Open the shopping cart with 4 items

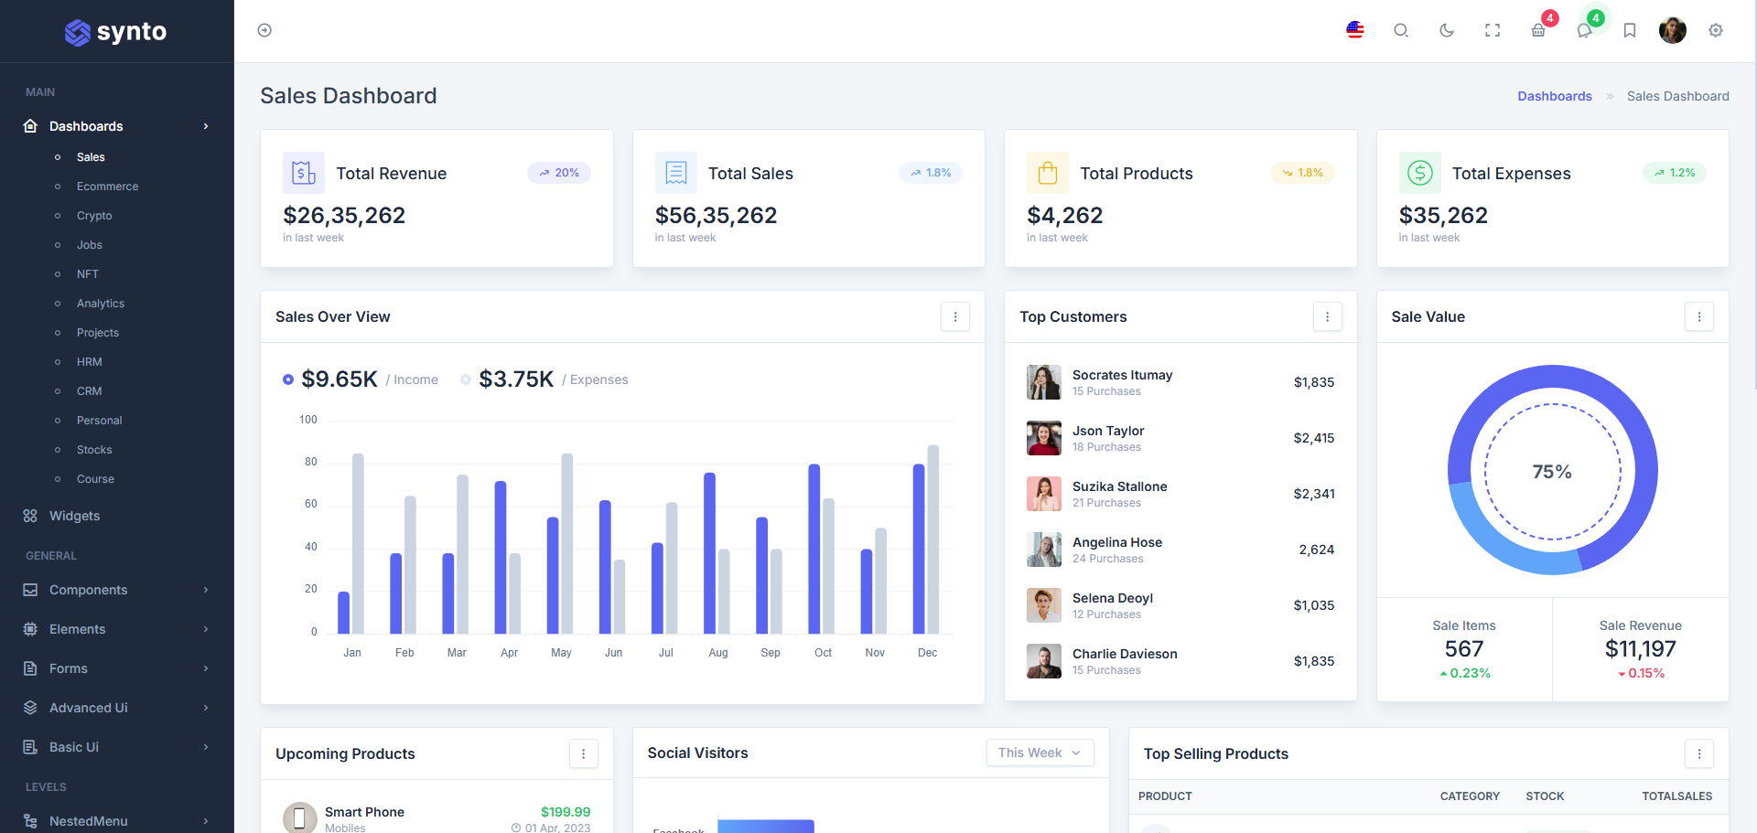pyautogui.click(x=1538, y=30)
